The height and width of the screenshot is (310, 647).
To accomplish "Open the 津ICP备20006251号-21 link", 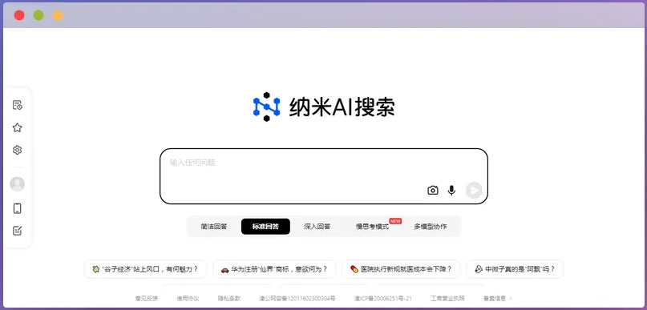I will coord(383,299).
